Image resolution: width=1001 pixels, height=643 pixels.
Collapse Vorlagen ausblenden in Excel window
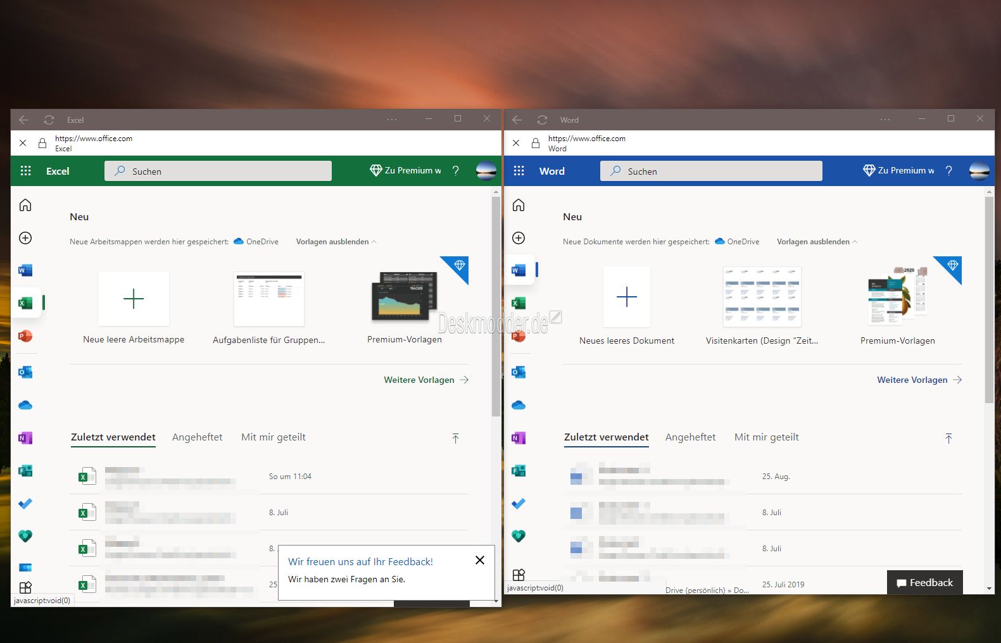pyautogui.click(x=336, y=242)
